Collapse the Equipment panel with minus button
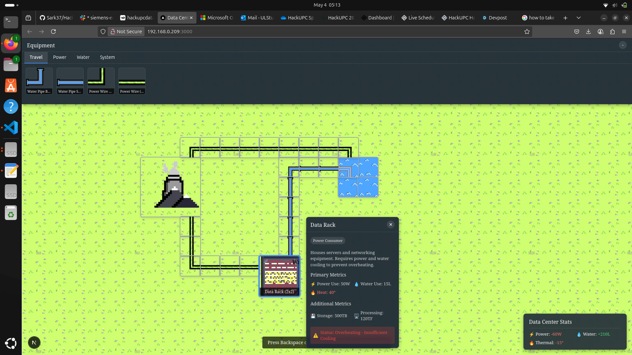 tap(622, 45)
